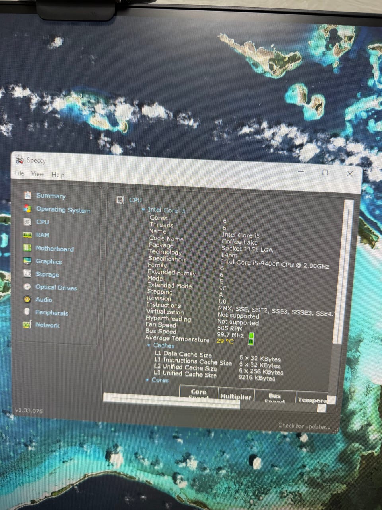Click the 9216 KBytes L3 cache value
Image resolution: width=382 pixels, height=510 pixels.
257,377
